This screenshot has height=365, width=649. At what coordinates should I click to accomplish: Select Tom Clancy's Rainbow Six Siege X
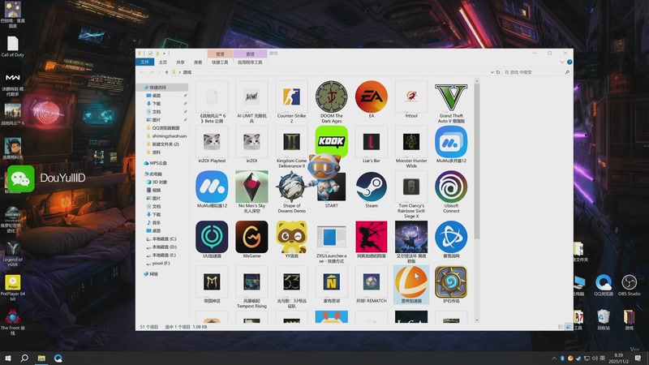411,194
